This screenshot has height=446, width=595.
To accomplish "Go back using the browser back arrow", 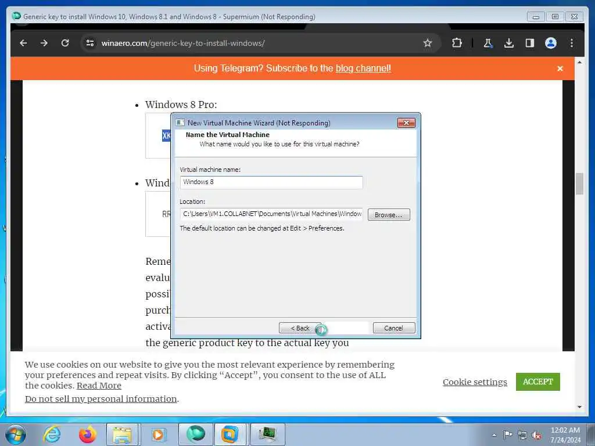I will click(x=23, y=43).
